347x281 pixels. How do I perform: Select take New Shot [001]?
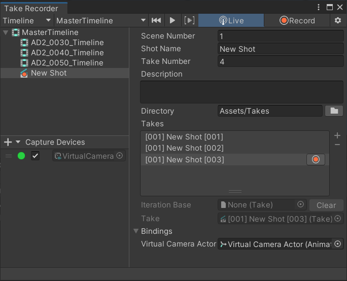click(x=235, y=137)
